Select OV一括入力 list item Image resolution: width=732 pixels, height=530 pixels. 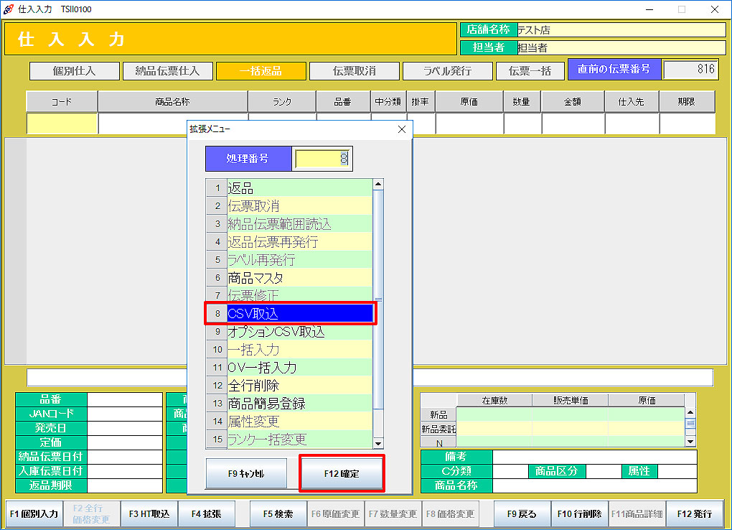coord(299,368)
